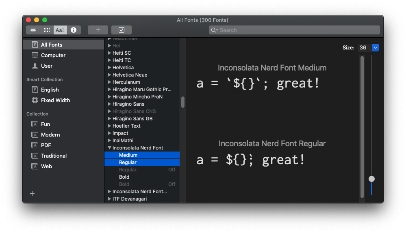Select User fonts in sidebar
406x233 pixels.
63,66
